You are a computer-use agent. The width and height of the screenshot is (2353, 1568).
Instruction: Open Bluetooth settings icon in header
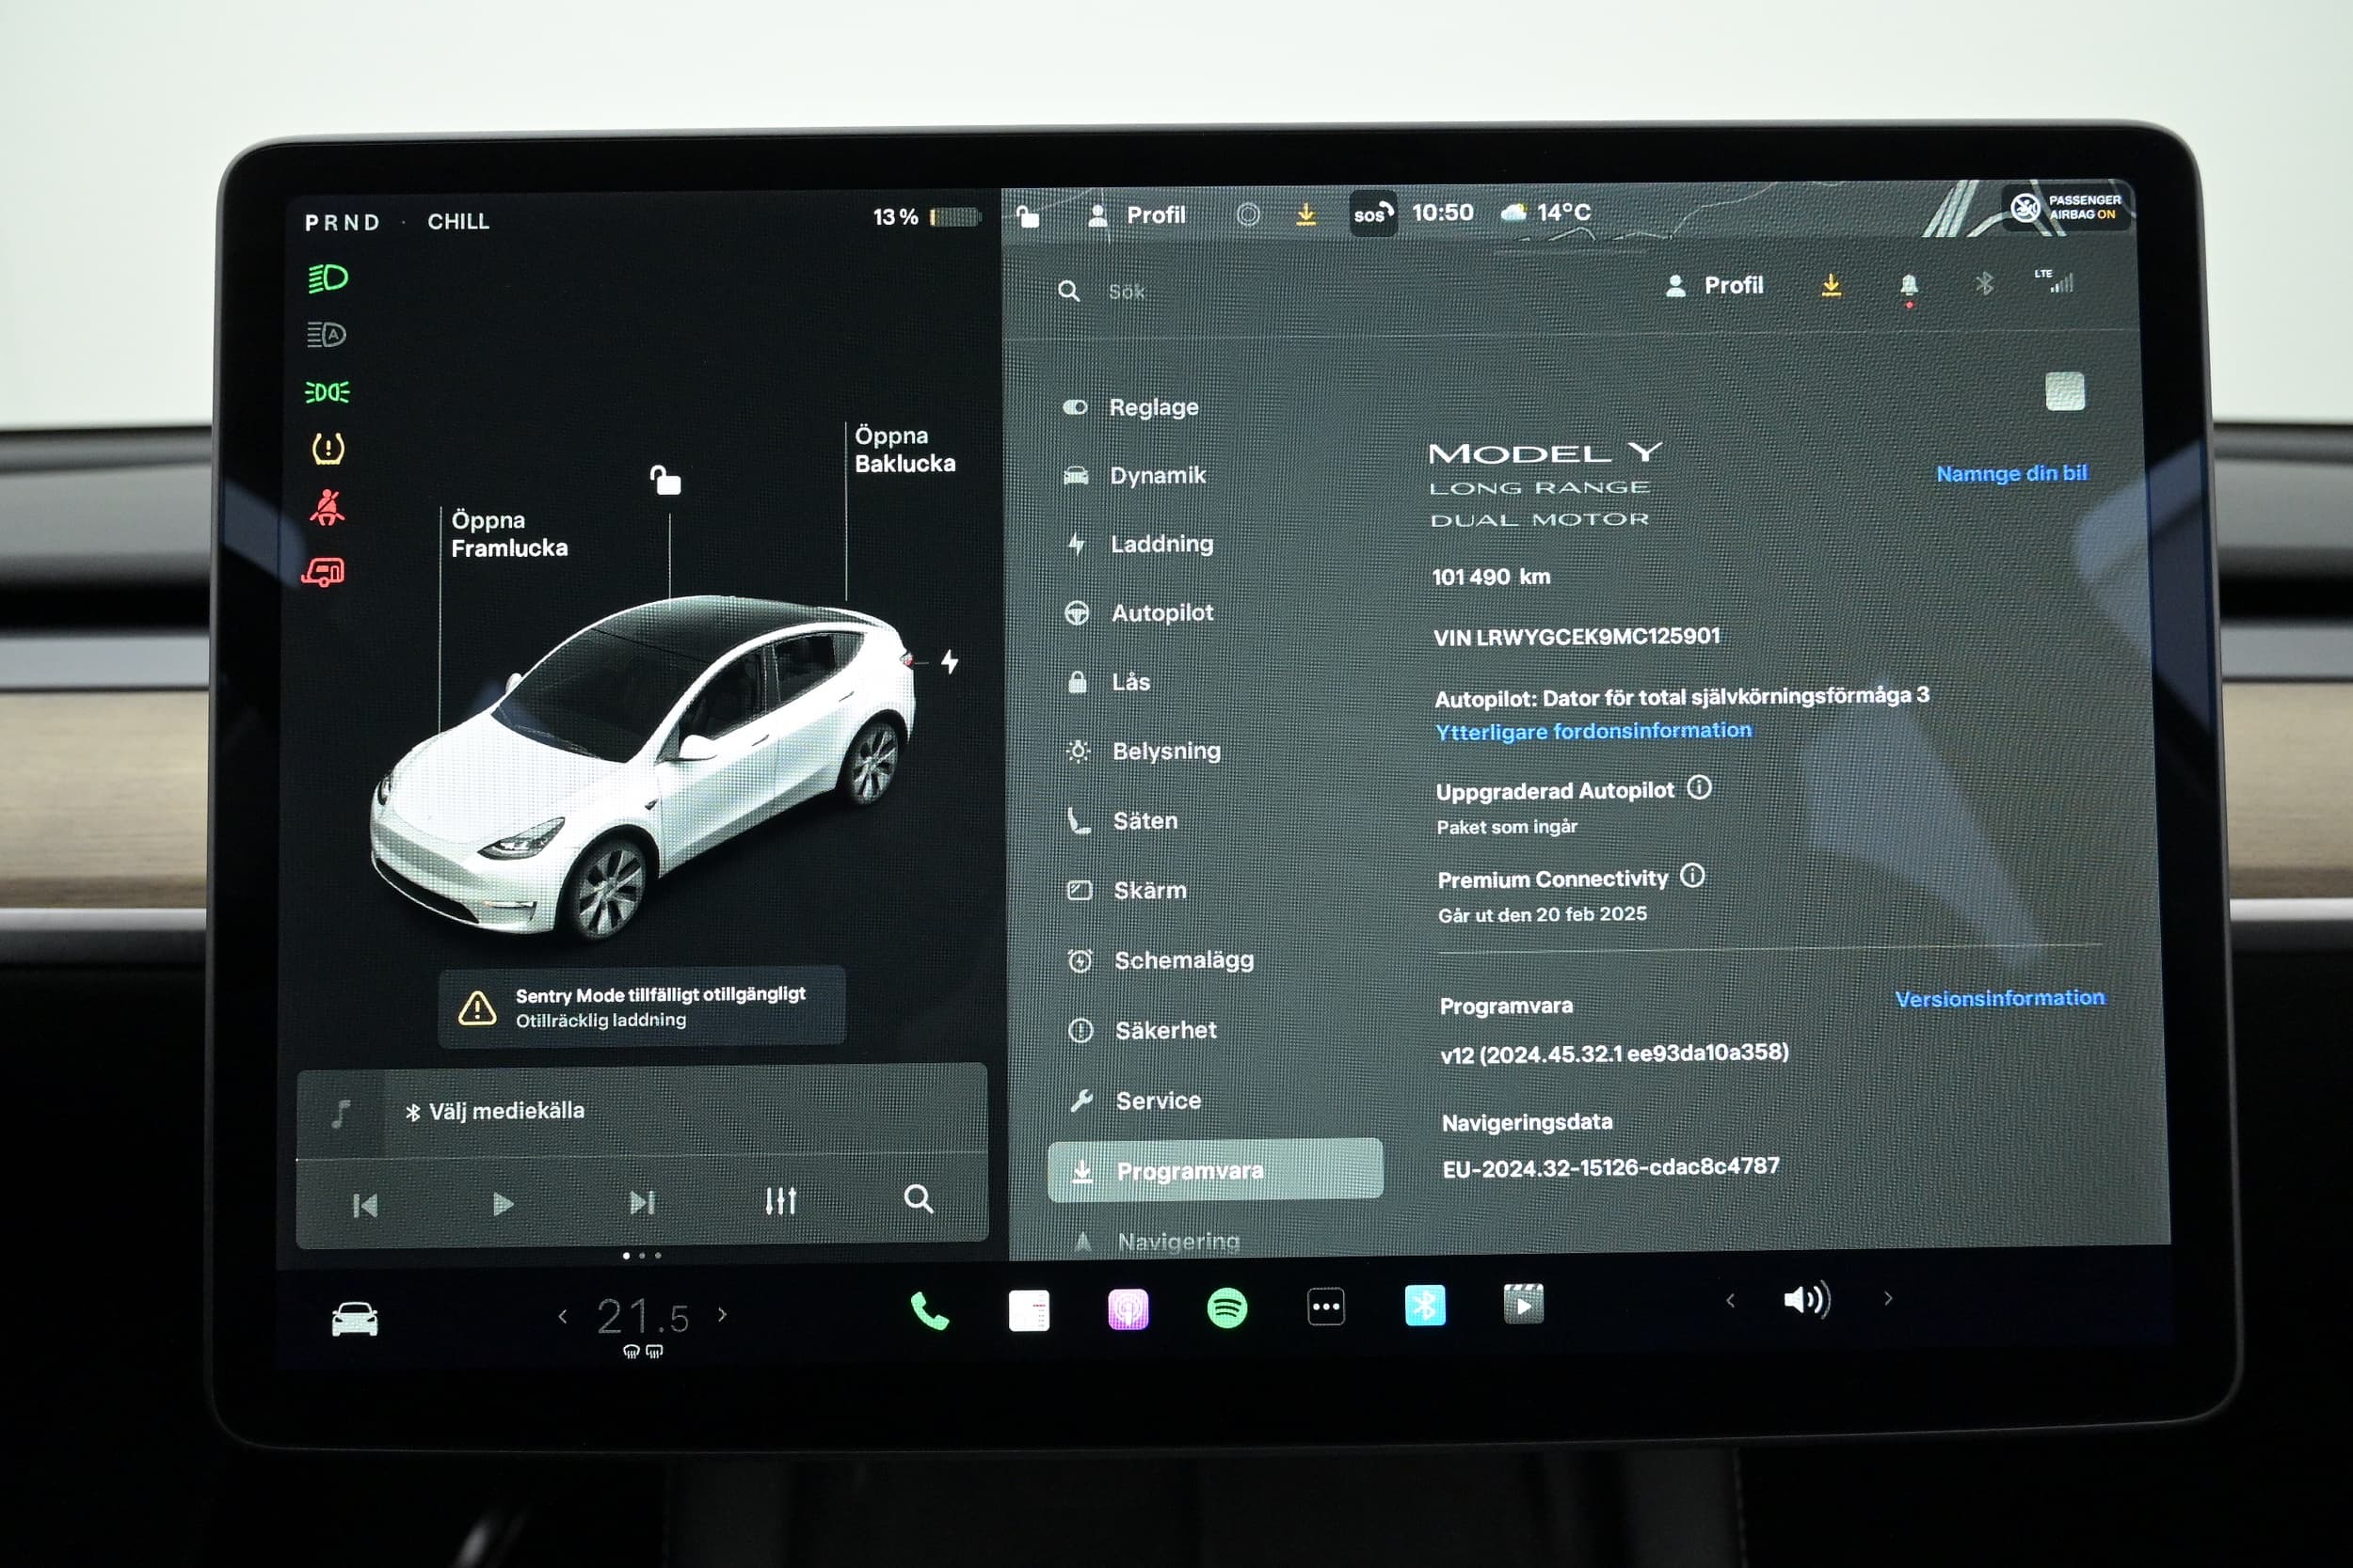(1984, 284)
